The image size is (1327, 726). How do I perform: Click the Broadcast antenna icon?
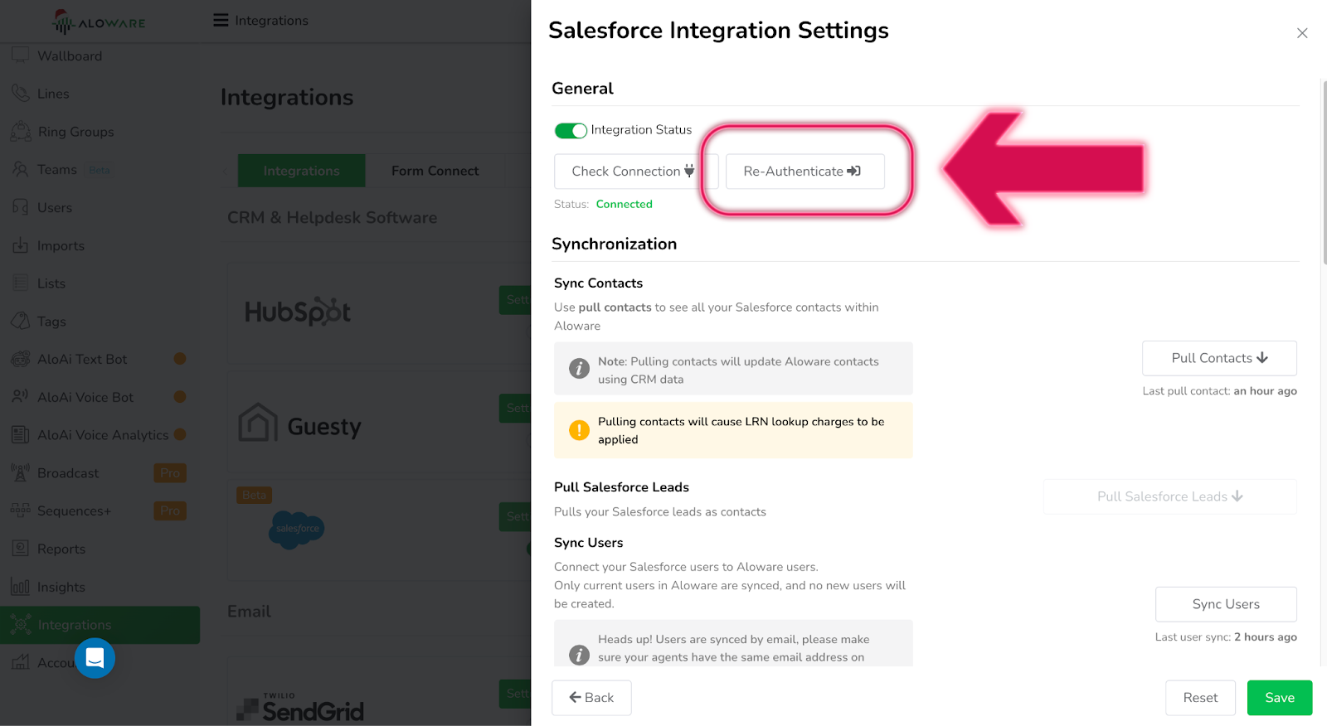[21, 472]
